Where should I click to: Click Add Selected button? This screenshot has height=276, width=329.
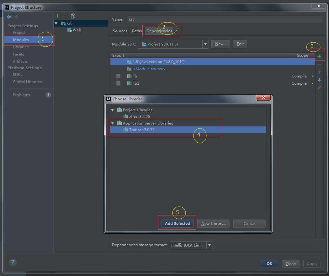click(x=177, y=224)
